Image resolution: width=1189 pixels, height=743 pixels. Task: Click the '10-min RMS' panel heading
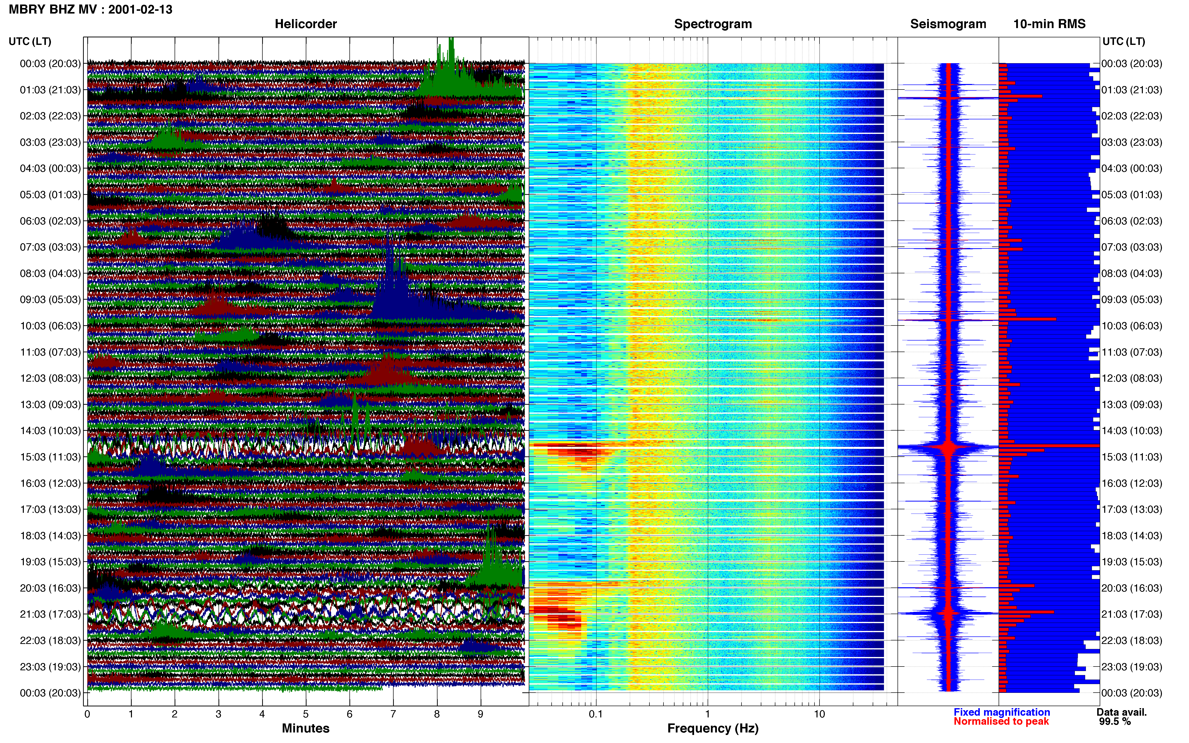pyautogui.click(x=1049, y=24)
